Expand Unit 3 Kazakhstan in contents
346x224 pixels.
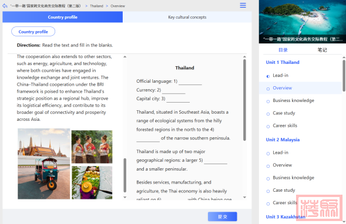tap(285, 217)
